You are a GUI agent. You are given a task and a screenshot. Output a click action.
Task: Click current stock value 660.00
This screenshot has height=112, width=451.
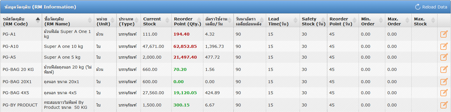click(150, 69)
